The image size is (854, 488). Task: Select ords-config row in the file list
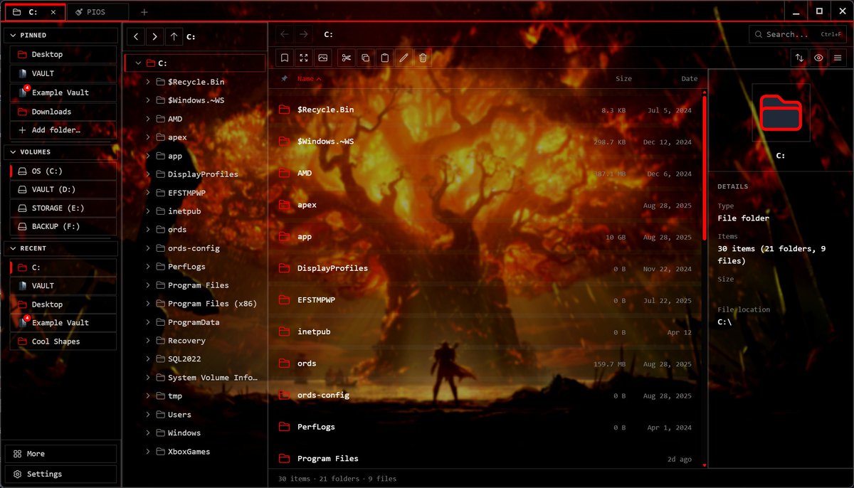click(x=486, y=396)
